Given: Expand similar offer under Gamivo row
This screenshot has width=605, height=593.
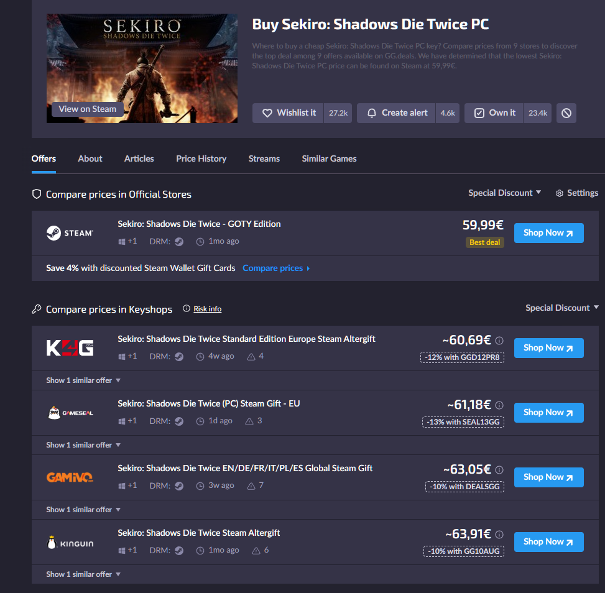Looking at the screenshot, I should [83, 510].
